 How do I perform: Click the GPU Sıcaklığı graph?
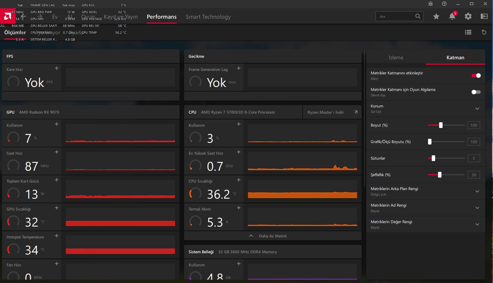120,217
